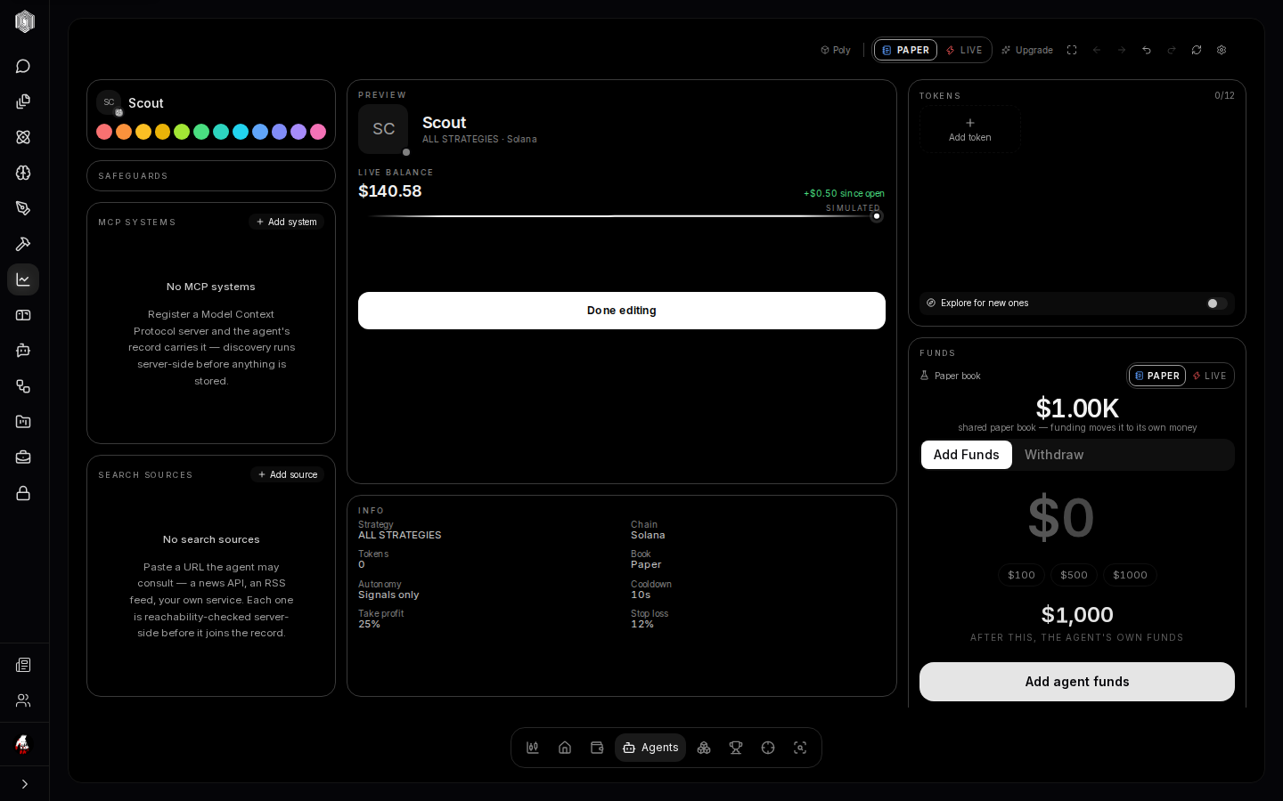Open the users icon in left sidebar
Image resolution: width=1283 pixels, height=801 pixels.
coord(23,700)
